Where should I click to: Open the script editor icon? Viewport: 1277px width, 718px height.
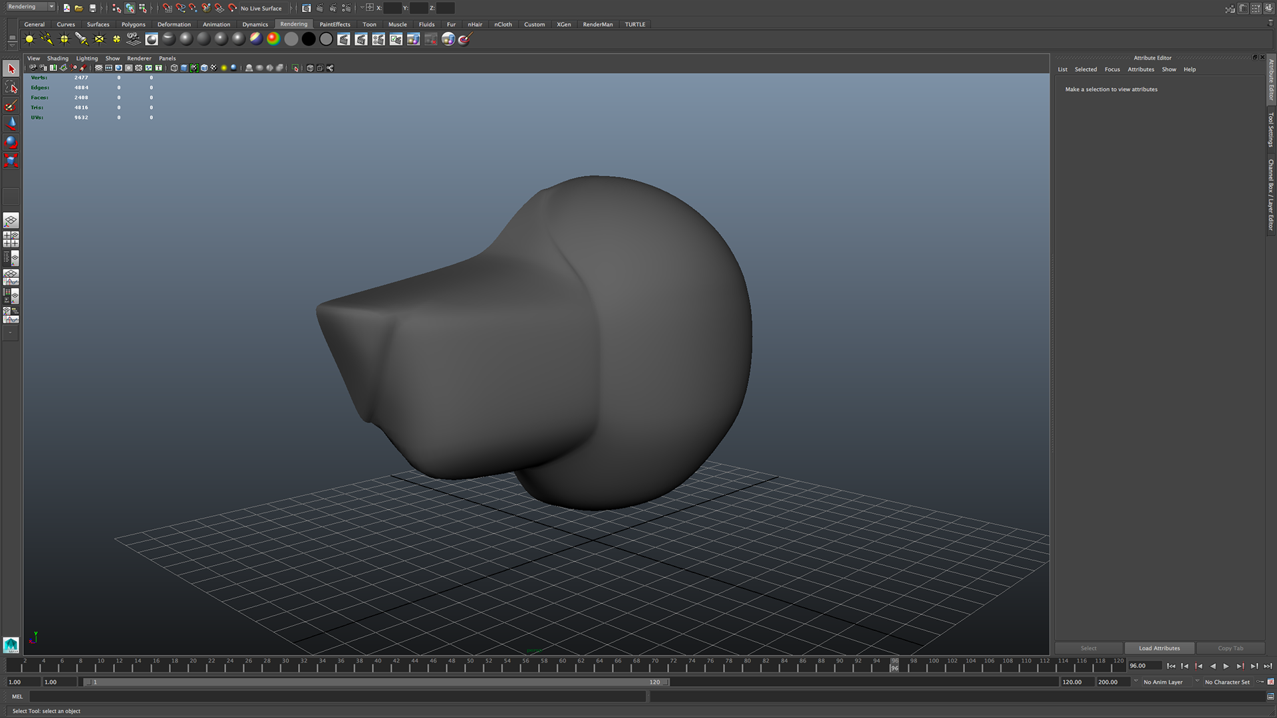tap(1270, 697)
